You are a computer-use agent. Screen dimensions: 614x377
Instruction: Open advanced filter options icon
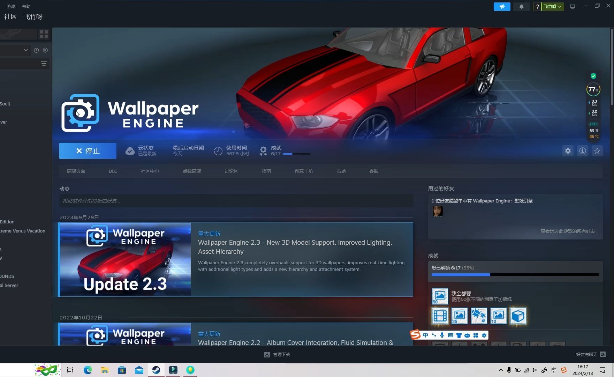(44, 64)
